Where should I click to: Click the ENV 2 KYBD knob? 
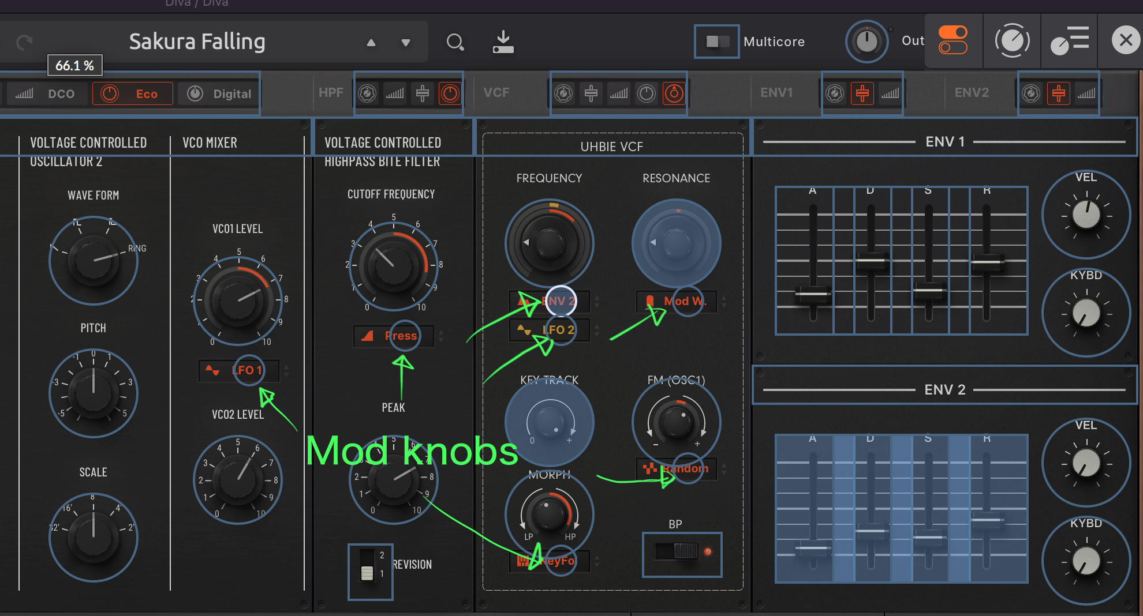[1086, 561]
